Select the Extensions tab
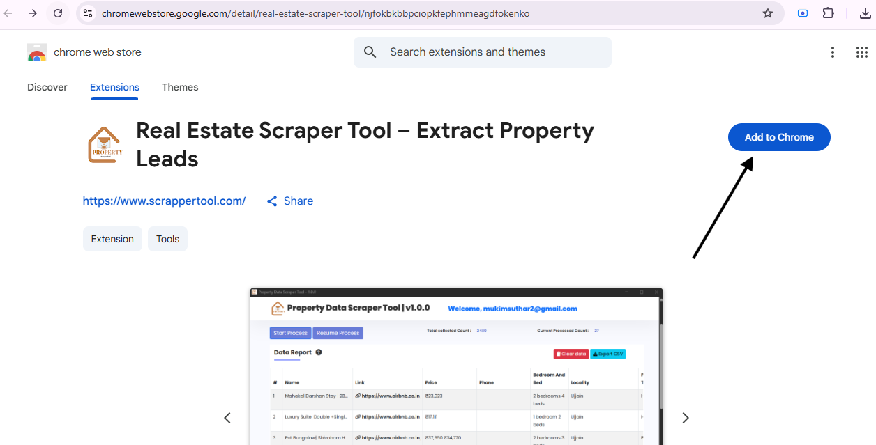 click(114, 87)
